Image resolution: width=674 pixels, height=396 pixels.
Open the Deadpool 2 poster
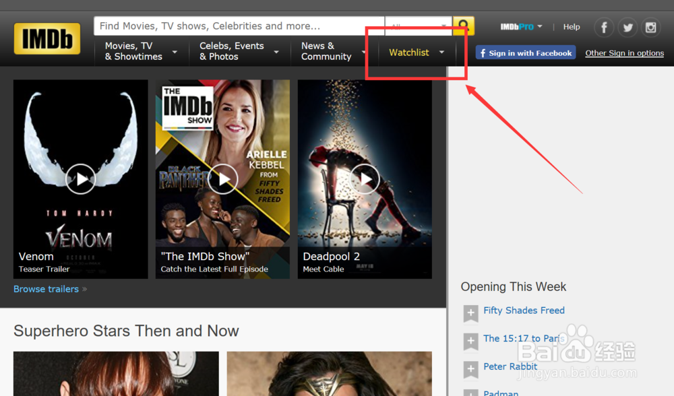[x=365, y=179]
